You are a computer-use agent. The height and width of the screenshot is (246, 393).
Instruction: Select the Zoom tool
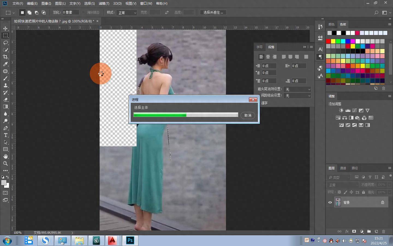point(5,163)
